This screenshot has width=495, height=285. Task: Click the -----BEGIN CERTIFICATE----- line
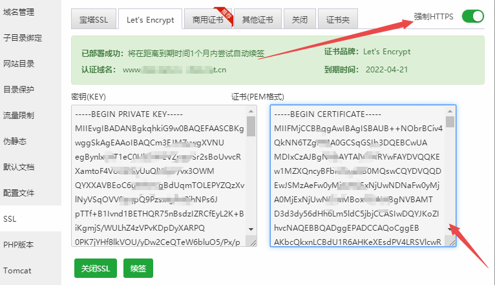point(328,114)
